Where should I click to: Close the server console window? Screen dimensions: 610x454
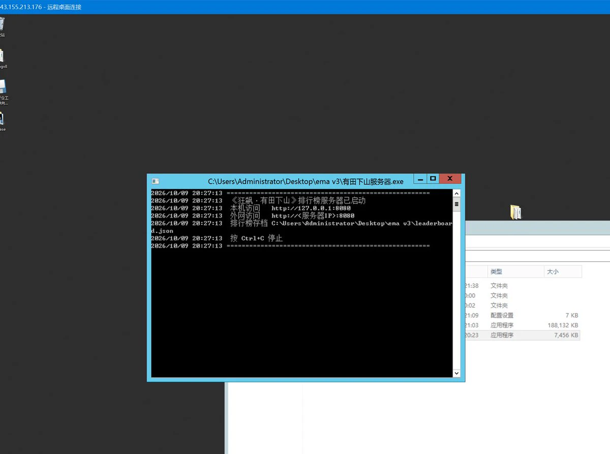pyautogui.click(x=450, y=179)
